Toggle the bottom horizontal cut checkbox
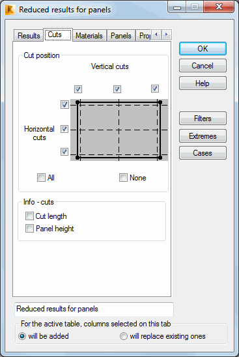This screenshot has width=239, height=357. pyautogui.click(x=64, y=152)
